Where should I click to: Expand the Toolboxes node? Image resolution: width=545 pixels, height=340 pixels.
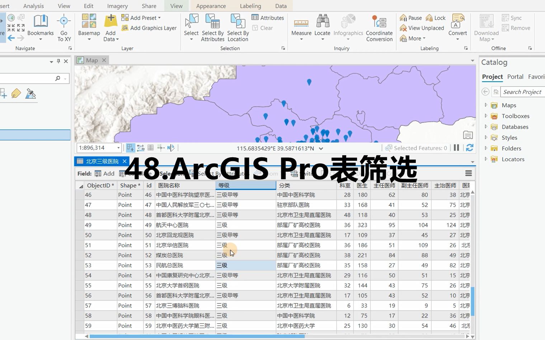pos(486,116)
